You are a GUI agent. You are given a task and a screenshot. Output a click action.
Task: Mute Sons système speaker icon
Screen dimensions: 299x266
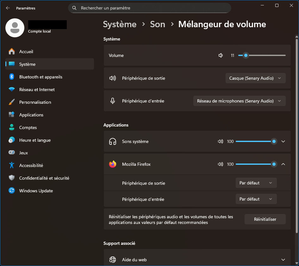pos(221,141)
